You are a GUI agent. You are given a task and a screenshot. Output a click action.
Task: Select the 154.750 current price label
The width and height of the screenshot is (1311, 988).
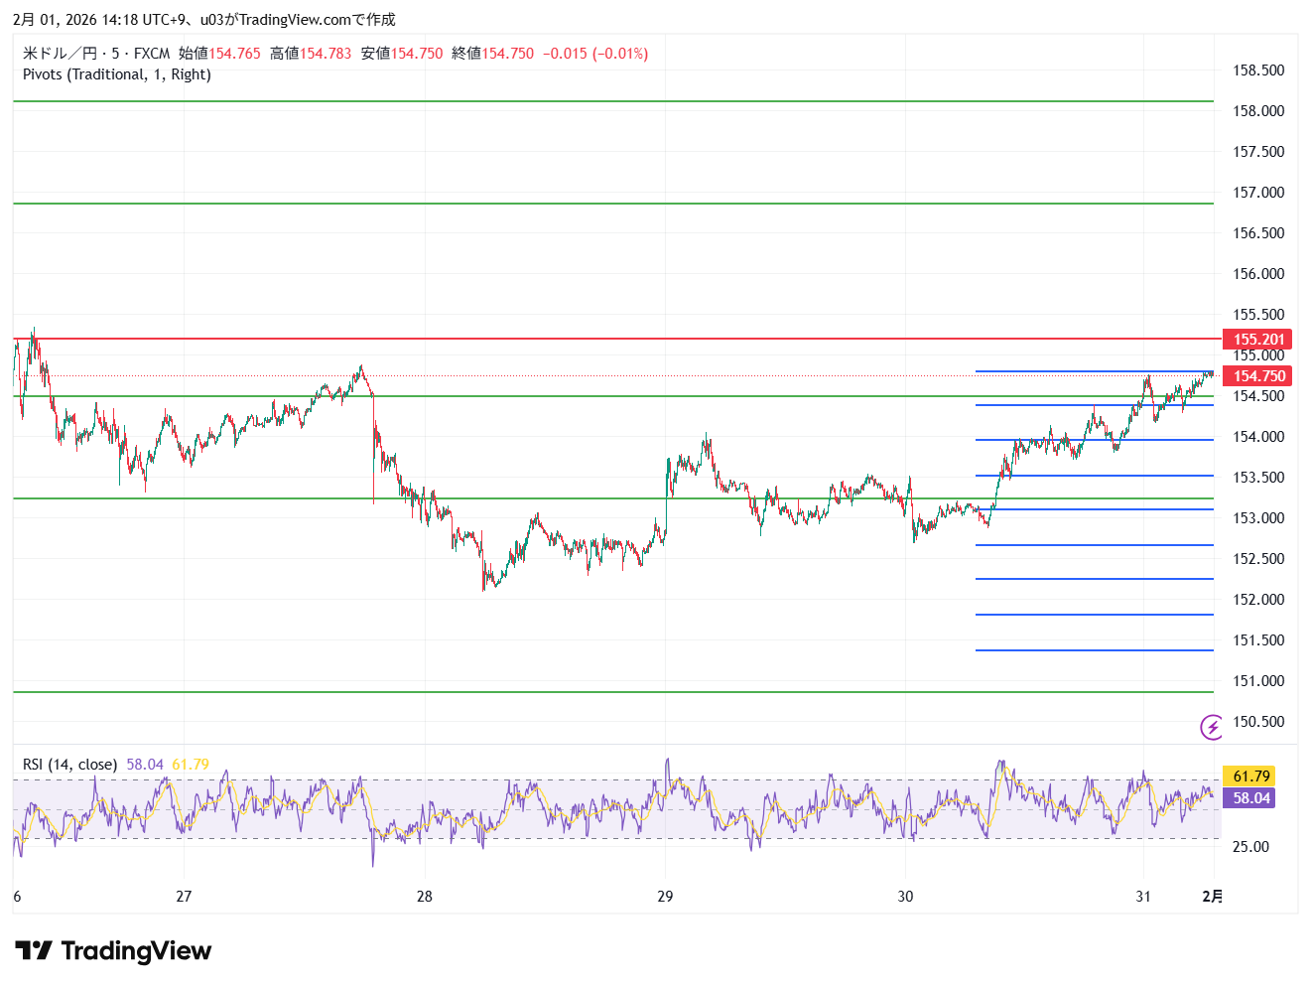click(x=1257, y=376)
